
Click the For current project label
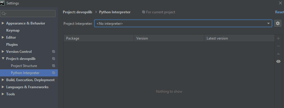pyautogui.click(x=161, y=12)
